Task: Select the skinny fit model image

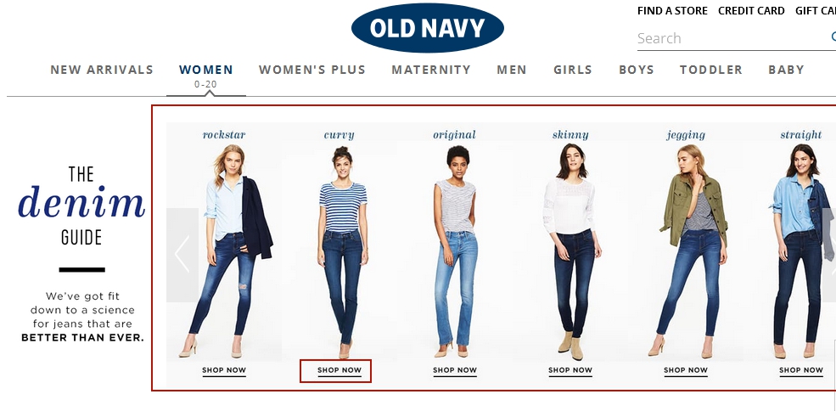Action: (x=570, y=251)
